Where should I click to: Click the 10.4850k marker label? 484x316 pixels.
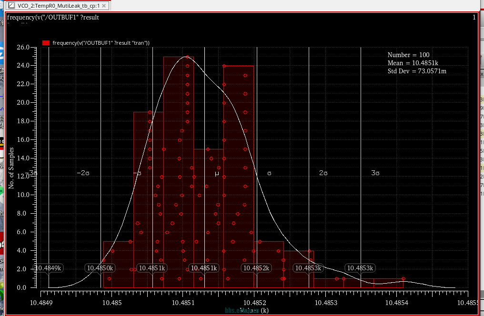[101, 268]
